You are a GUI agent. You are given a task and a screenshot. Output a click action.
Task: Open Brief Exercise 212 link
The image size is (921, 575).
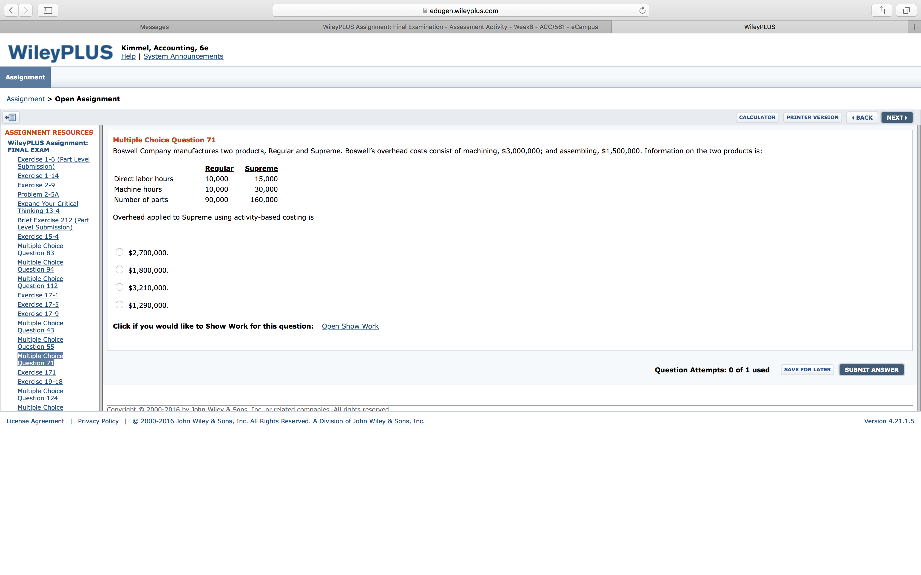tap(53, 224)
